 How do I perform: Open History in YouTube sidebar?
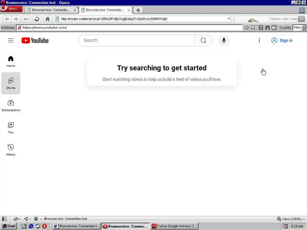click(11, 150)
